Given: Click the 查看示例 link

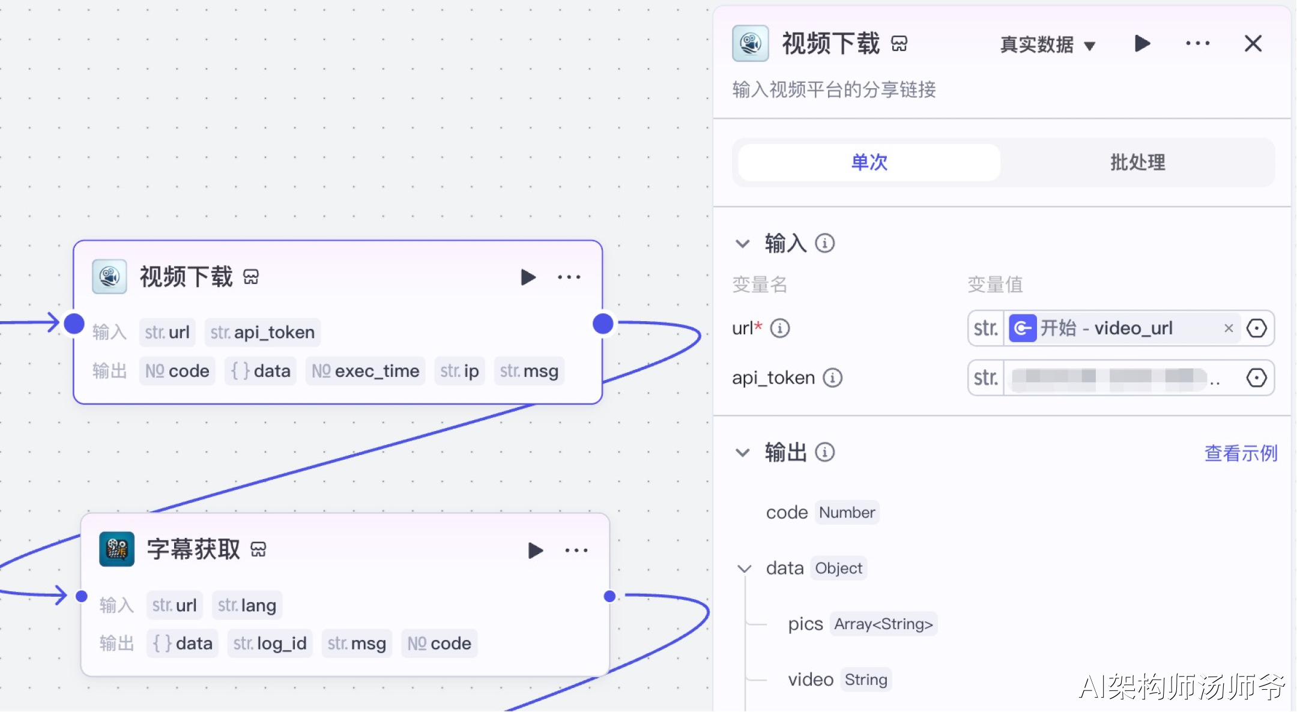Looking at the screenshot, I should pos(1241,453).
